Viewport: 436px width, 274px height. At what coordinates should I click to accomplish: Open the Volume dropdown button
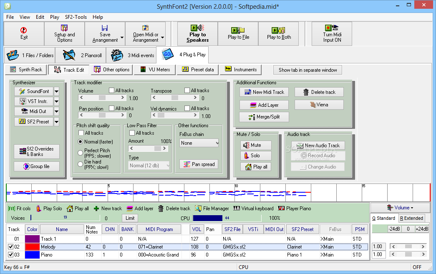coord(400,208)
